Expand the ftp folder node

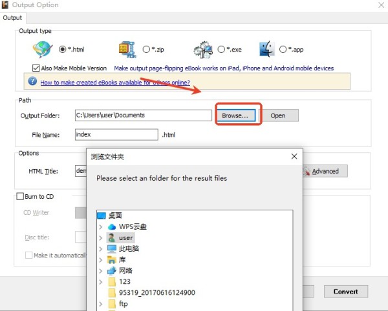[101, 304]
